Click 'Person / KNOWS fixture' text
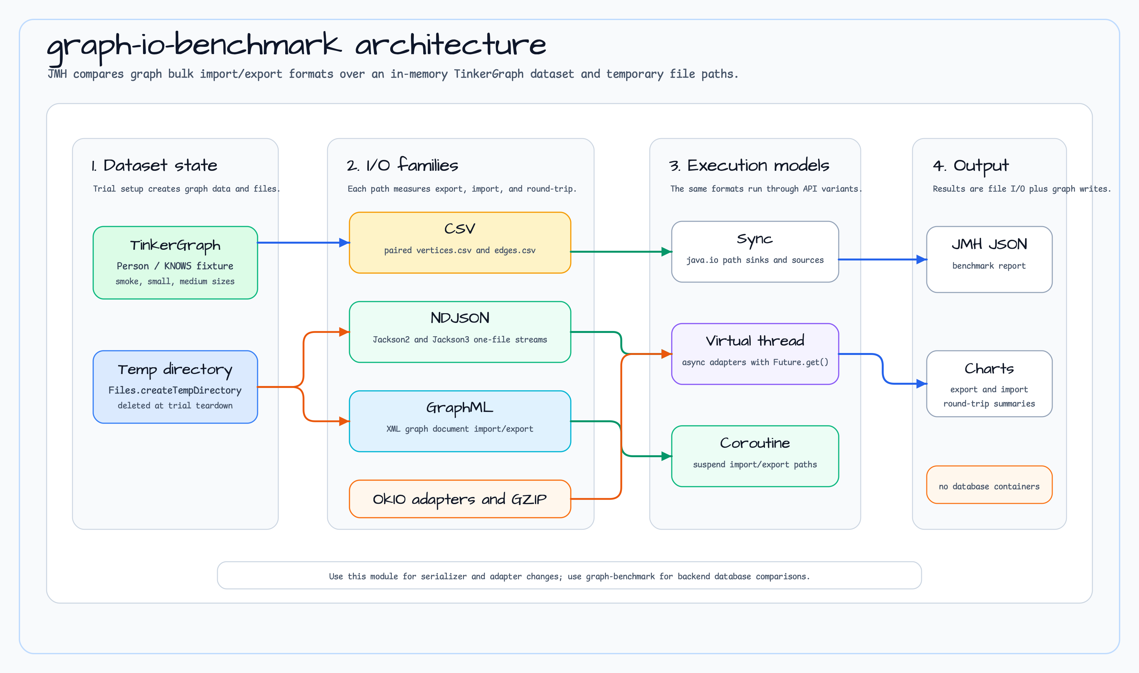1139x673 pixels. coord(175,266)
